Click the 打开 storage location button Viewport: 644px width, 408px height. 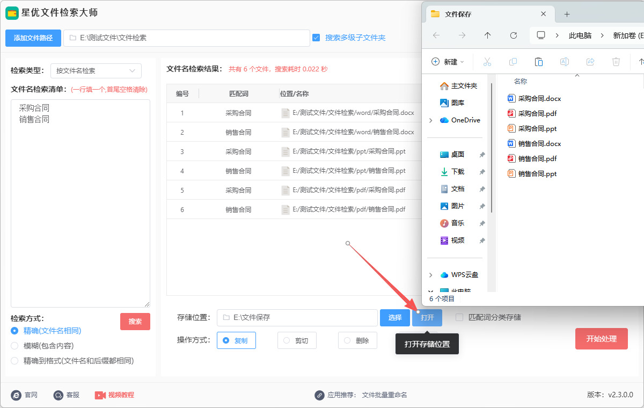(x=427, y=318)
